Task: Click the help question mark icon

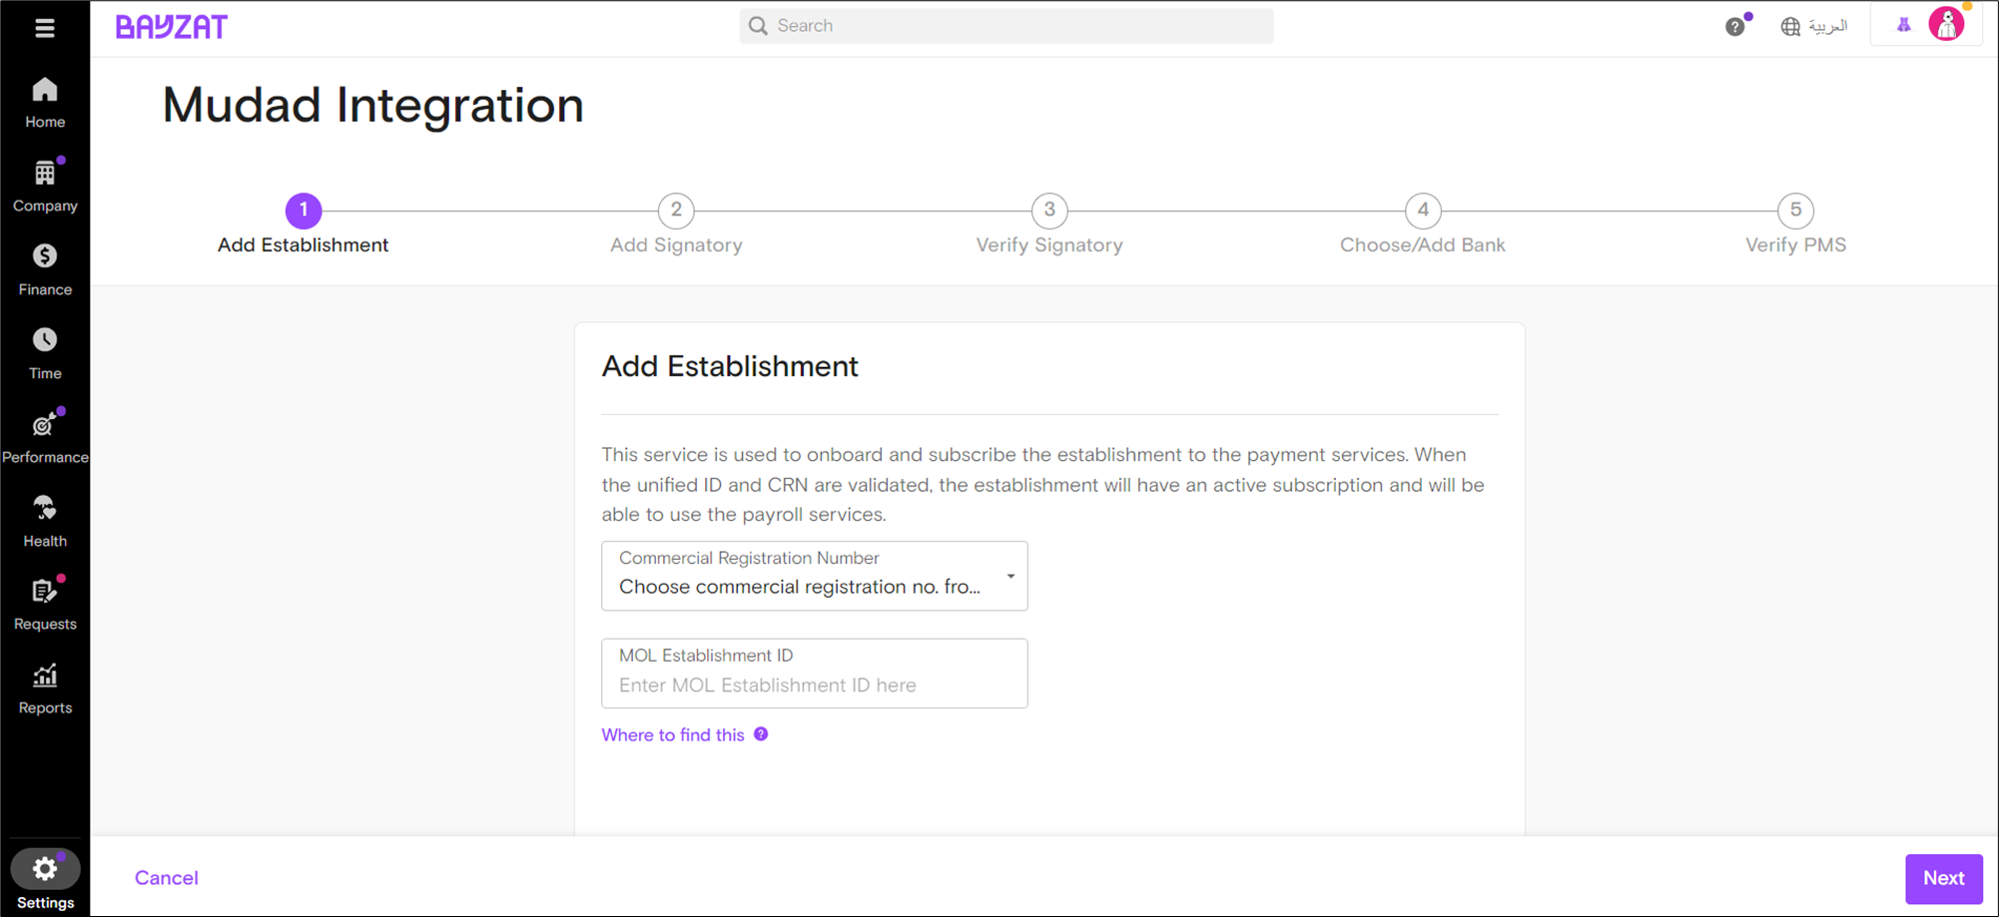Action: click(1735, 27)
